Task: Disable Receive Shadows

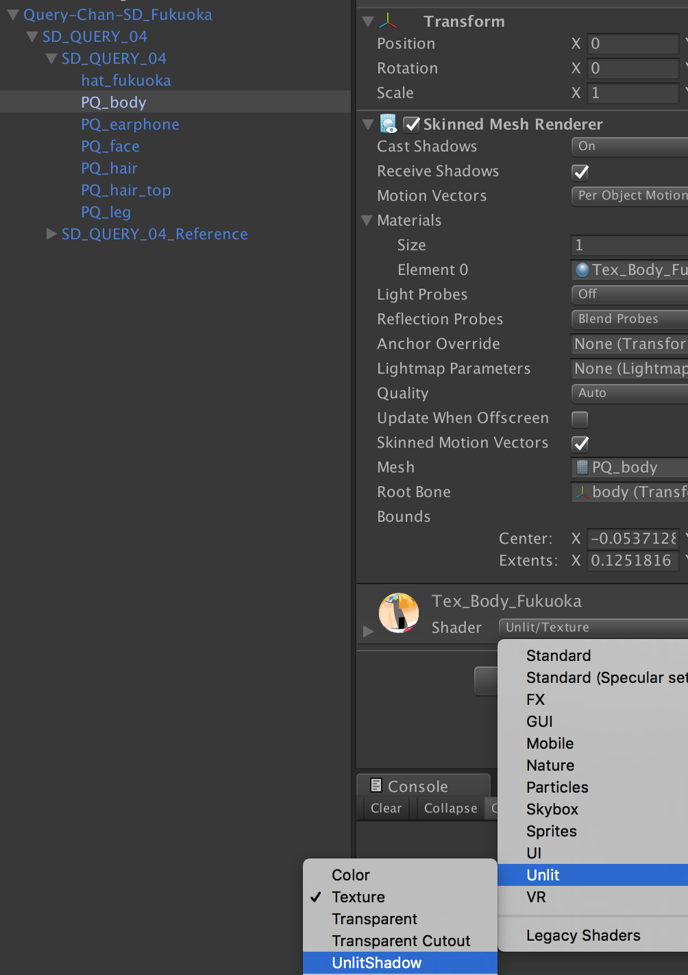Action: 580,171
